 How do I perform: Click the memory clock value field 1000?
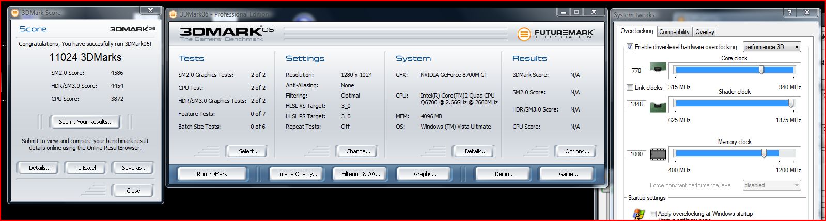pos(636,154)
